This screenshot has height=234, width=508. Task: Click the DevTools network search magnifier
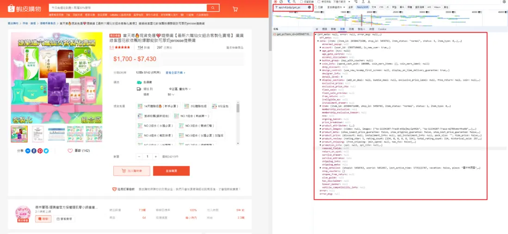[x=294, y=2]
